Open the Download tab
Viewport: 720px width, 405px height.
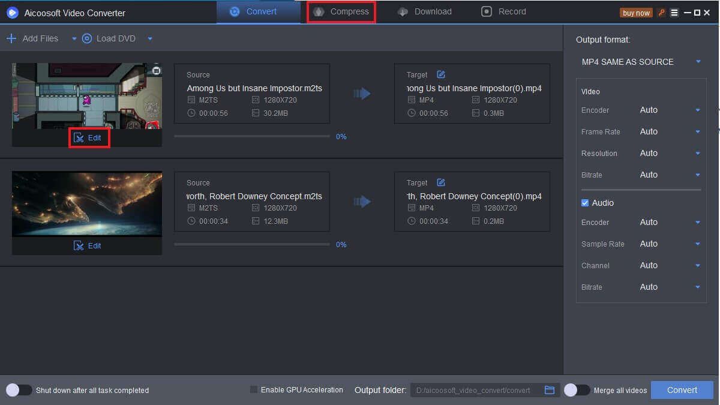pos(425,12)
